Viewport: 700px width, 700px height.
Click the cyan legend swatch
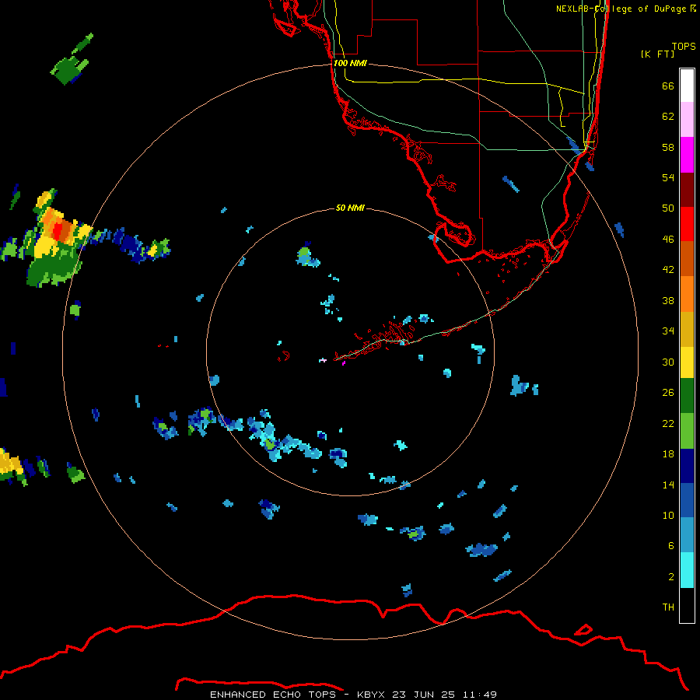(x=687, y=570)
